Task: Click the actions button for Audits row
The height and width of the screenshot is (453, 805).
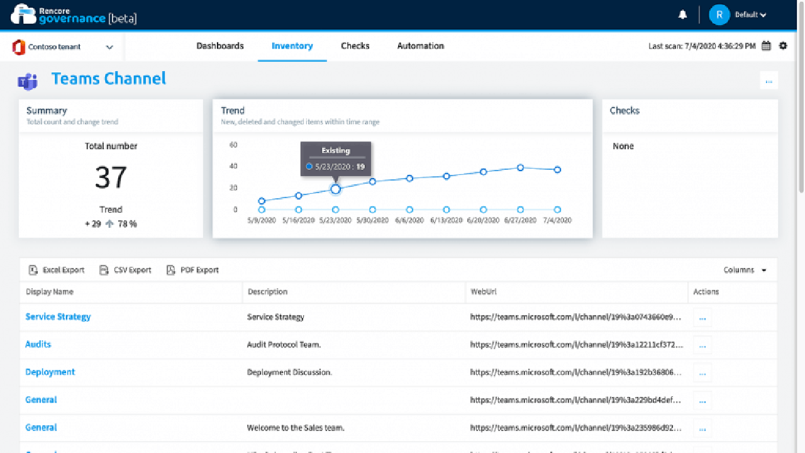Action: point(702,345)
